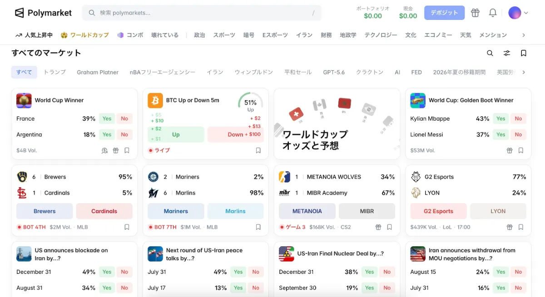The image size is (545, 297).
Task: Click US announces blockade on Iran thumbnail
Action: pyautogui.click(x=24, y=254)
